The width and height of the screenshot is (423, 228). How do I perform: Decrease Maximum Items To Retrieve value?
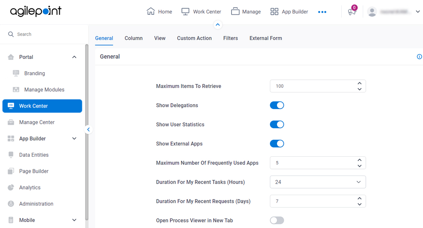360,89
